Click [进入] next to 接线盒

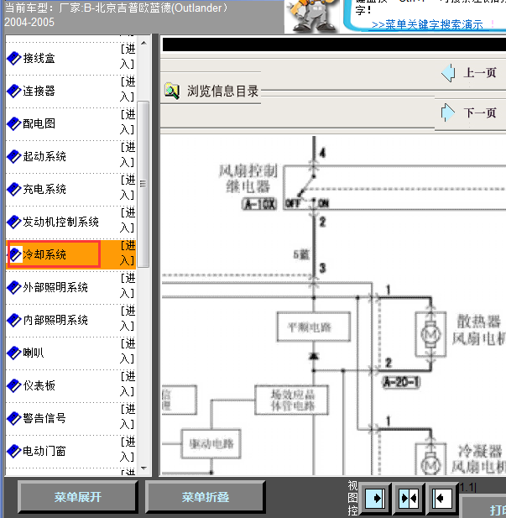pyautogui.click(x=128, y=56)
